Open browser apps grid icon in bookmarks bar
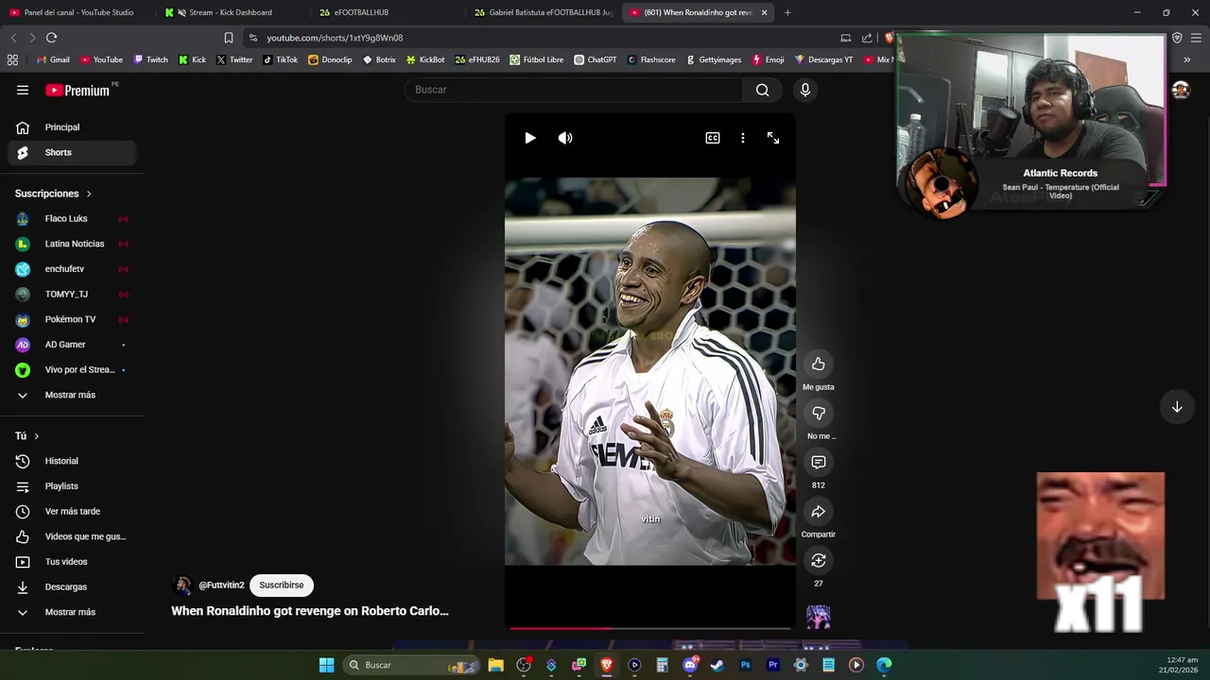This screenshot has height=680, width=1210. [x=12, y=59]
